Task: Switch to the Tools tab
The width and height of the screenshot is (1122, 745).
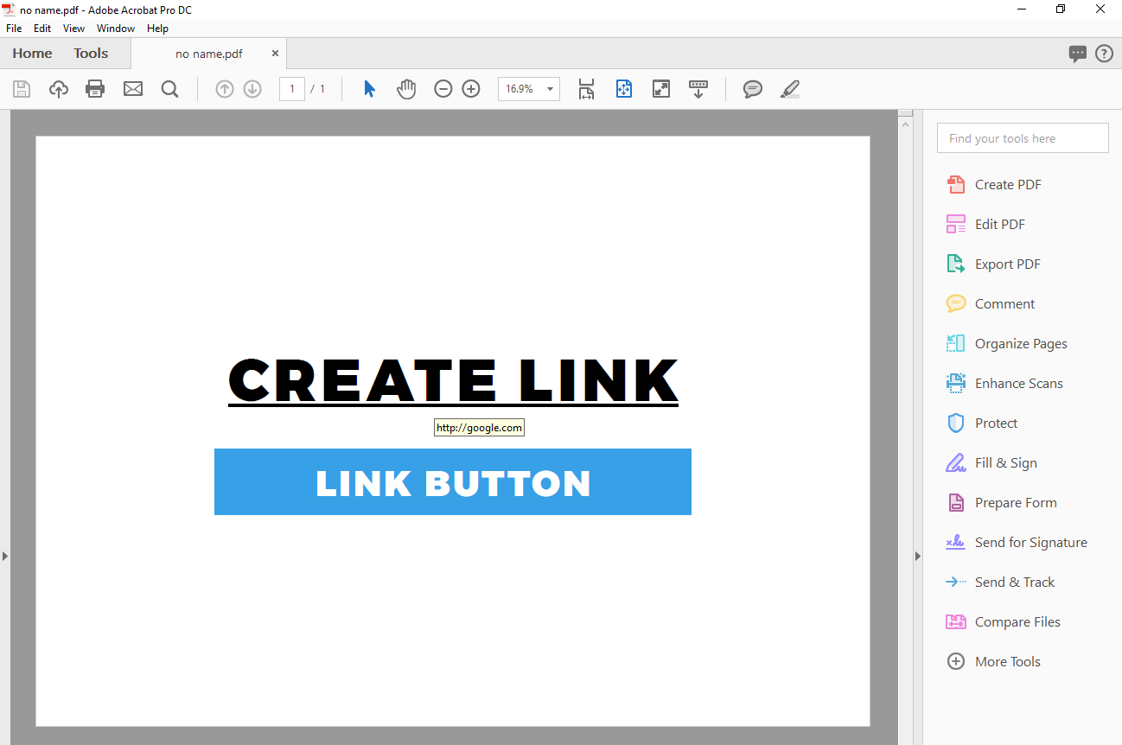Action: click(91, 54)
